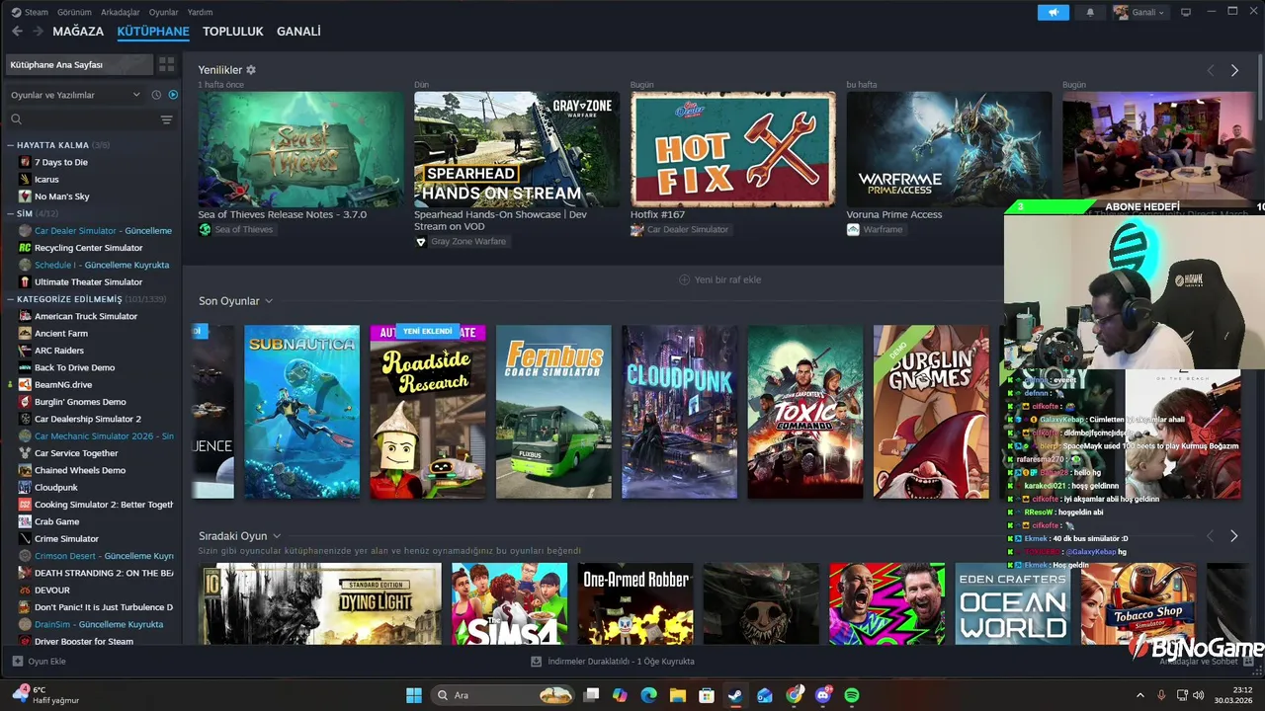Open Voruna Prime Access news card

(x=949, y=149)
